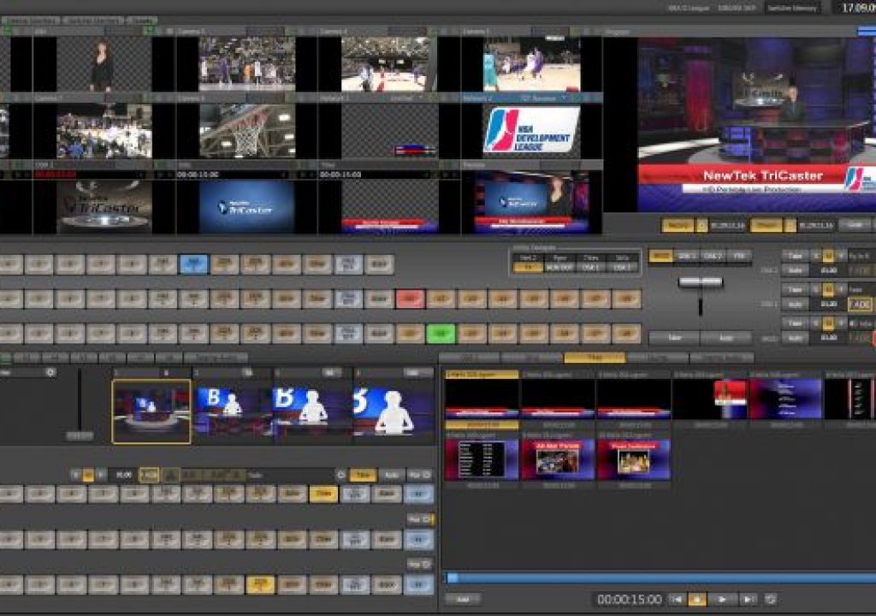The height and width of the screenshot is (616, 876).
Task: Open the tab left of the highlighted Title tab
Action: click(x=531, y=357)
